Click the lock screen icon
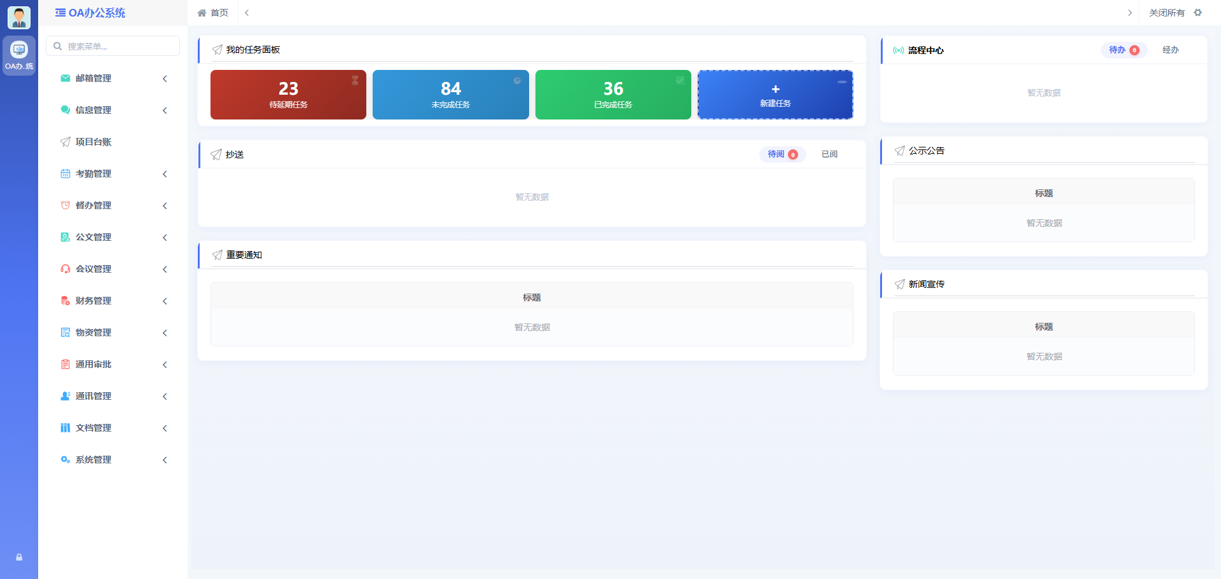The height and width of the screenshot is (579, 1221). coord(19,557)
